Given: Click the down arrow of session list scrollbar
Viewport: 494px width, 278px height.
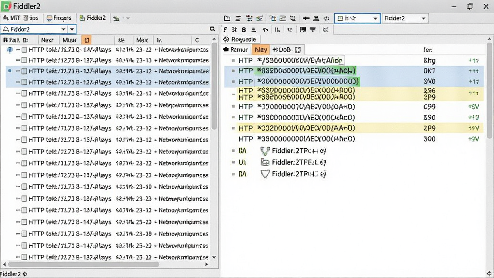Looking at the screenshot, I should pos(214,257).
